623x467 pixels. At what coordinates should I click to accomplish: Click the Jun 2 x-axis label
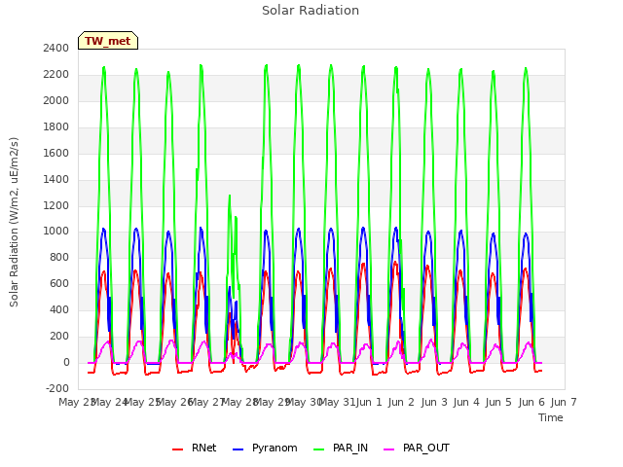[401, 402]
